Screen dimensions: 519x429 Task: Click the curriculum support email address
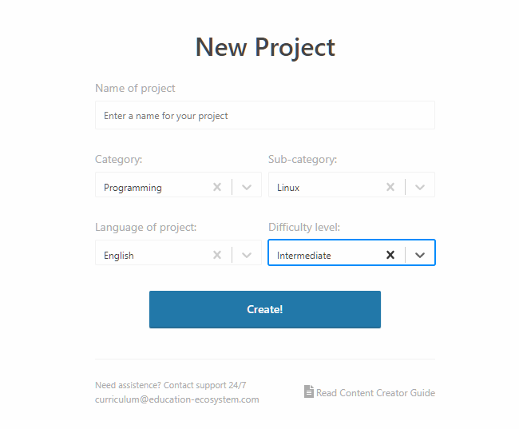point(177,399)
